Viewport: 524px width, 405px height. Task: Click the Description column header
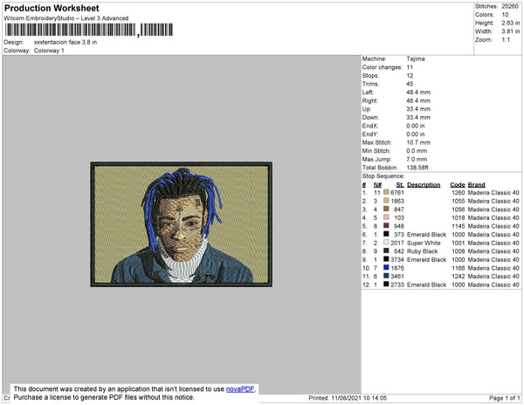[424, 185]
